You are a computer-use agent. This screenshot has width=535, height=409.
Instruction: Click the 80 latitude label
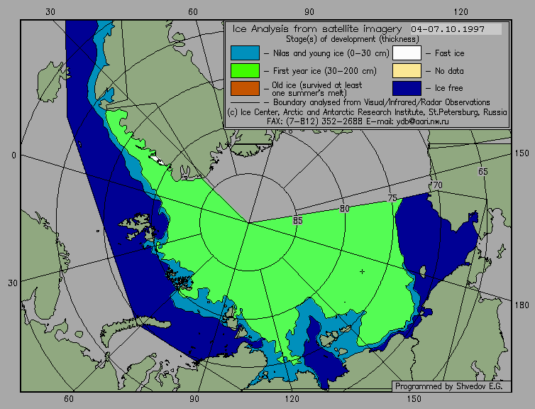coord(345,209)
